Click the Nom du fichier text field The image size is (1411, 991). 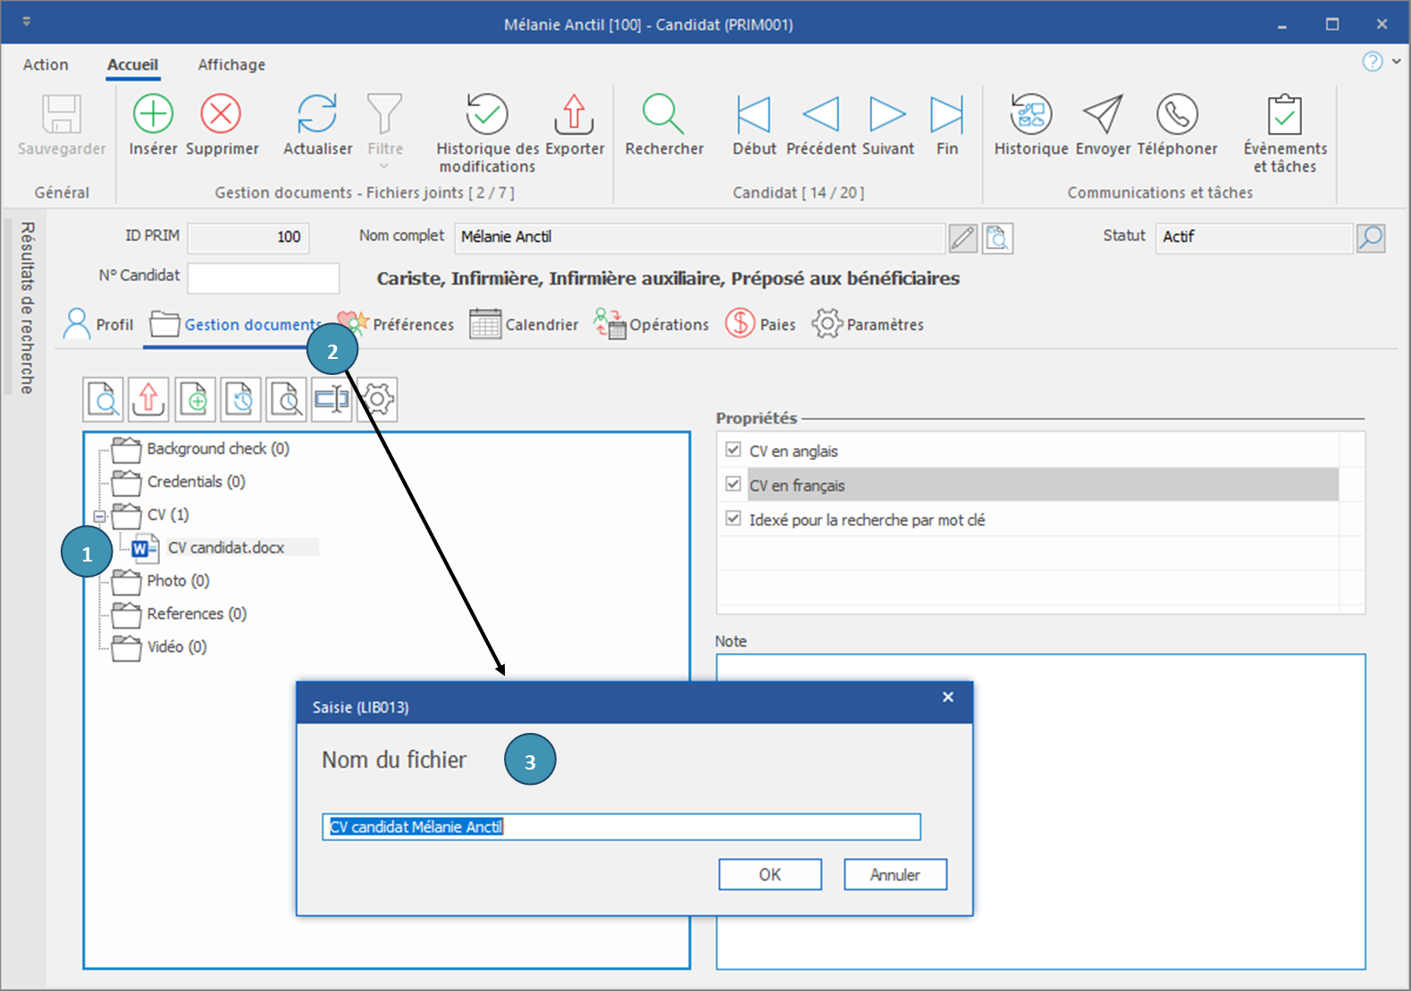[x=621, y=827]
